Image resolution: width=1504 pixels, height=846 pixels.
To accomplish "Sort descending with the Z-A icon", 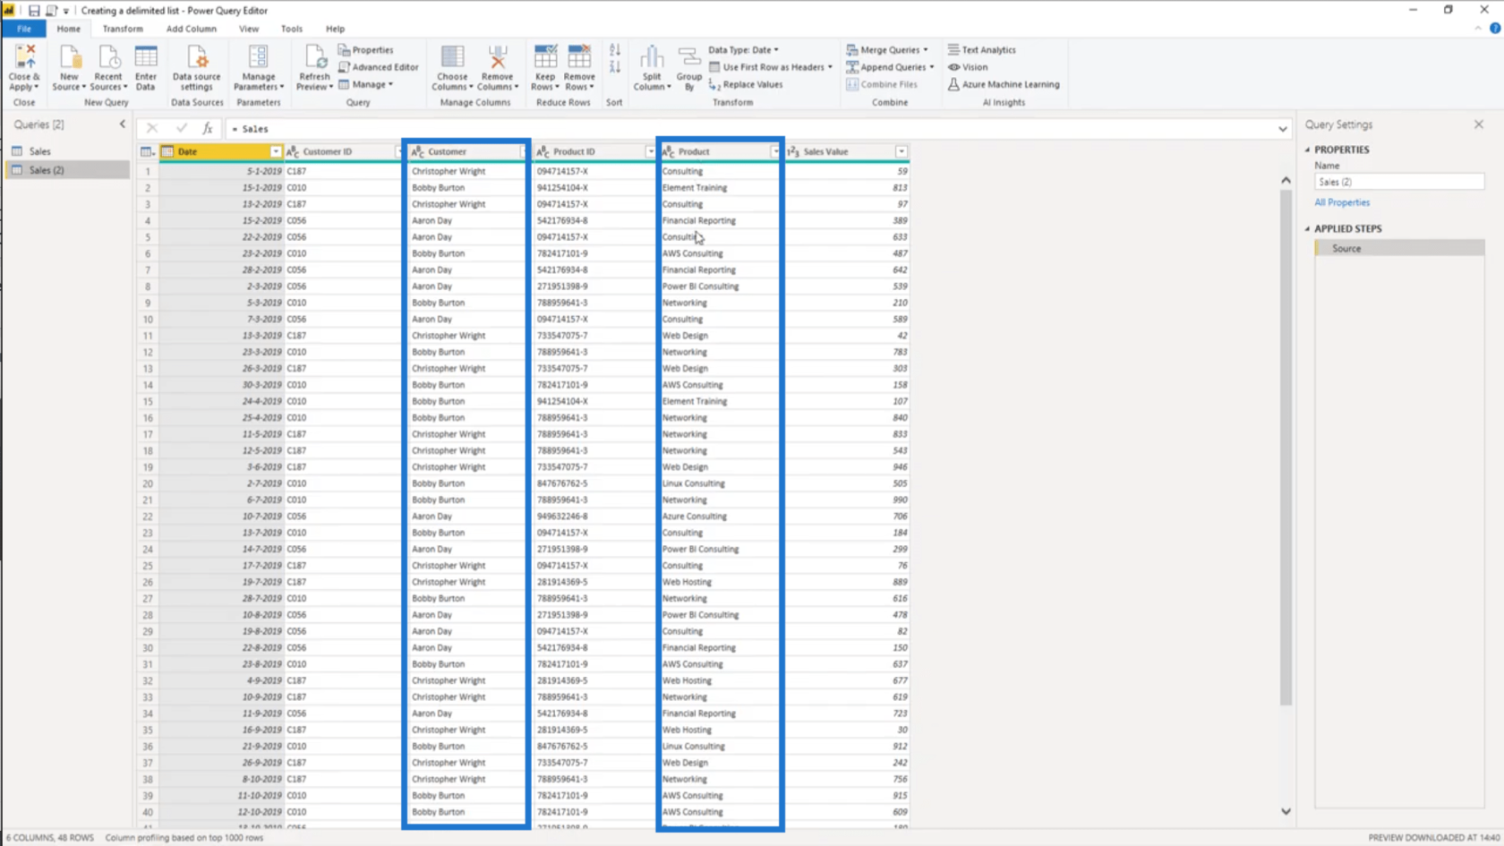I will [x=615, y=67].
